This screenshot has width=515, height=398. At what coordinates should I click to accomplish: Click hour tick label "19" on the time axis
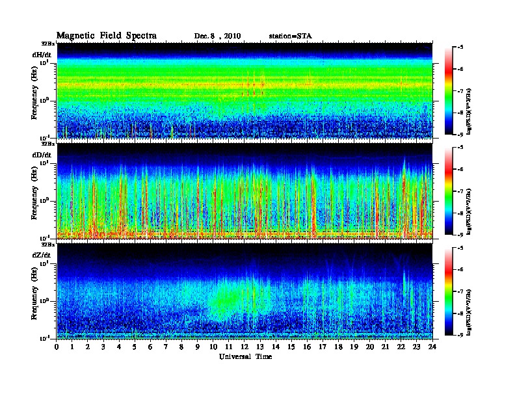[354, 347]
